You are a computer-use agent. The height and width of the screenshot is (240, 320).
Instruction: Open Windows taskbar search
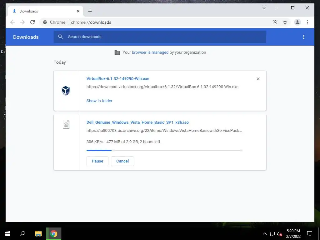coord(22,234)
